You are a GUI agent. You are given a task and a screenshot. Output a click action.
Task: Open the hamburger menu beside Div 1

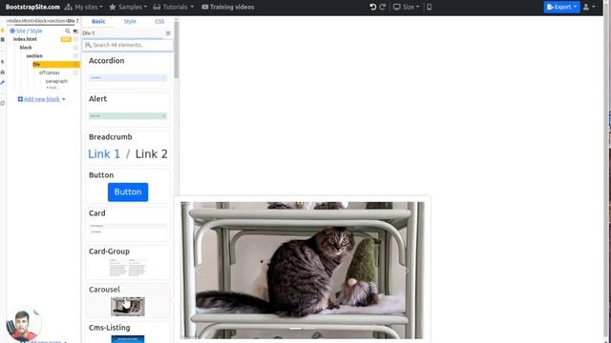[x=168, y=33]
